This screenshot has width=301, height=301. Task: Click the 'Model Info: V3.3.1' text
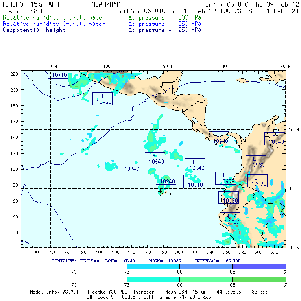click(54, 292)
